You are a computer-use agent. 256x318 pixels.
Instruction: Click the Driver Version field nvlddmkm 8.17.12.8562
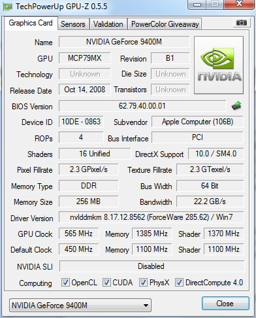coord(152,217)
